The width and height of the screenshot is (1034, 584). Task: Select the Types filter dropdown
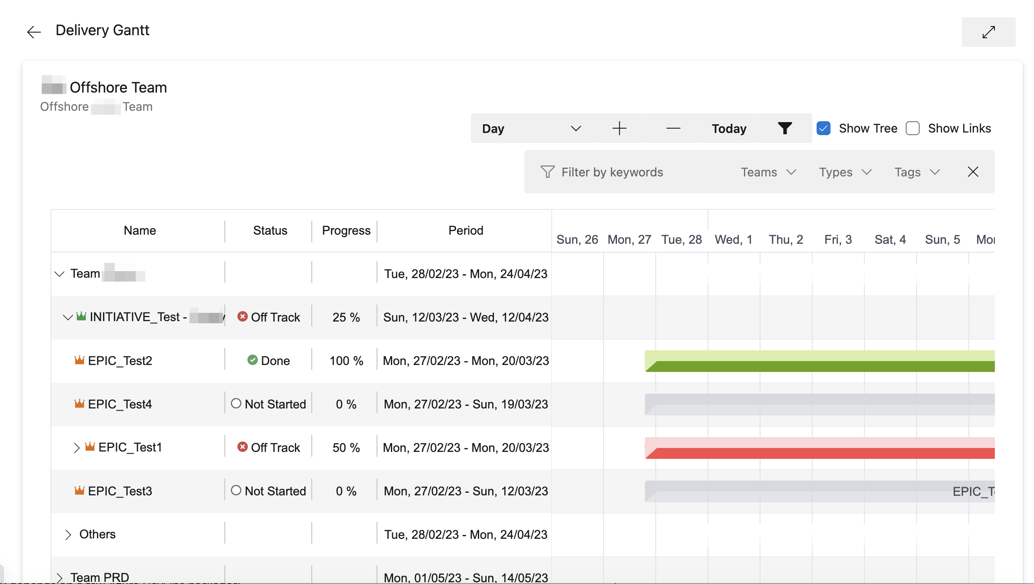845,172
